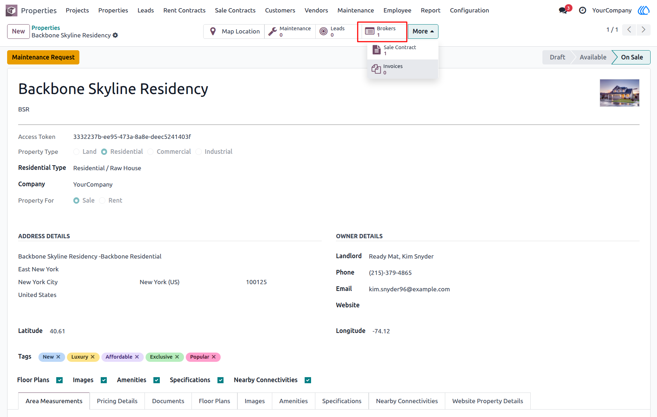Switch to the Nearby Connectivities tab

(407, 401)
